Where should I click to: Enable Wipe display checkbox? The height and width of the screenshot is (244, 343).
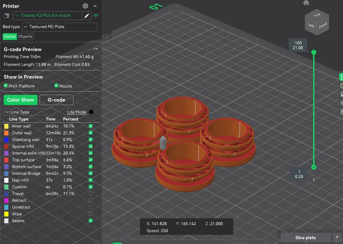tap(90, 214)
